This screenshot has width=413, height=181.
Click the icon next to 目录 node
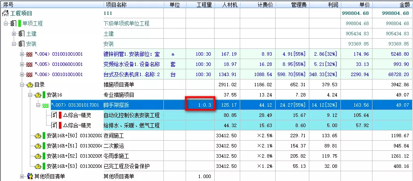[x=29, y=85]
